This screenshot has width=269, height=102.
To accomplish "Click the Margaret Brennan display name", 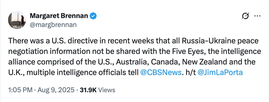I will tap(59, 16).
